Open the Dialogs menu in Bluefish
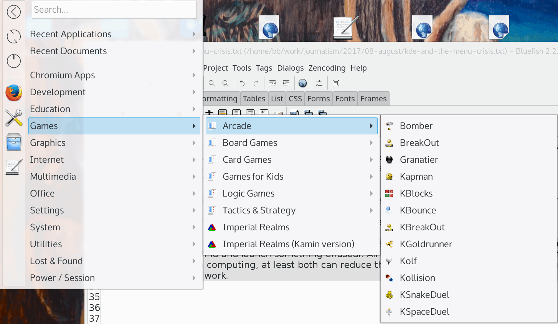 291,68
